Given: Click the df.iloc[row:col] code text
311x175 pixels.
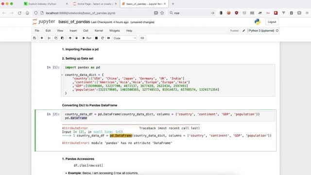Looking at the screenshot, I should pyautogui.click(x=88, y=165).
